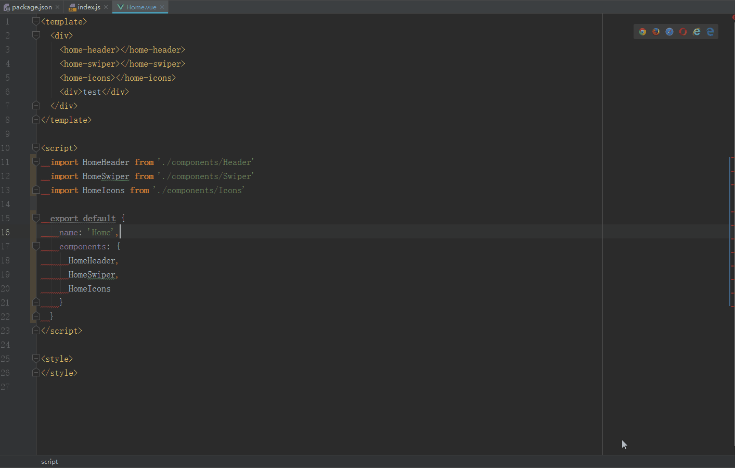Open the page in Safari
The width and height of the screenshot is (735, 468).
coord(669,31)
